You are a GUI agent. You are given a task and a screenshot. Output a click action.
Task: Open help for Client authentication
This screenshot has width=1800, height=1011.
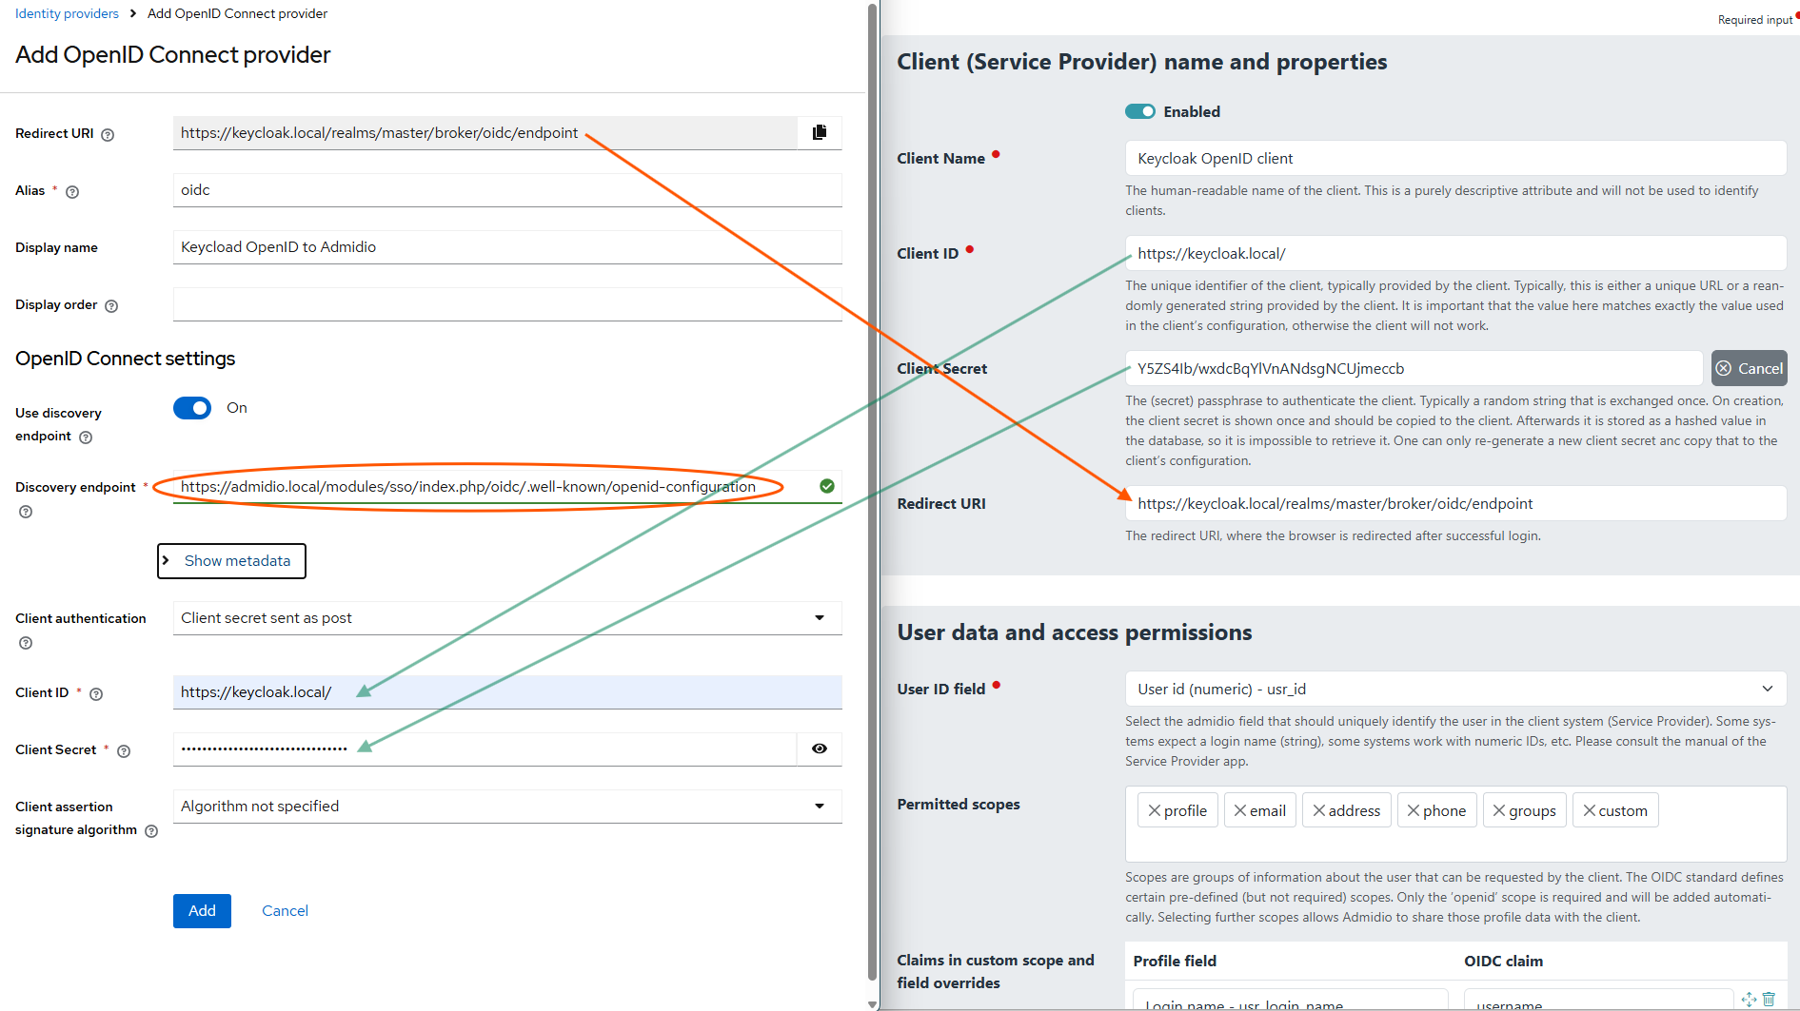coord(26,644)
